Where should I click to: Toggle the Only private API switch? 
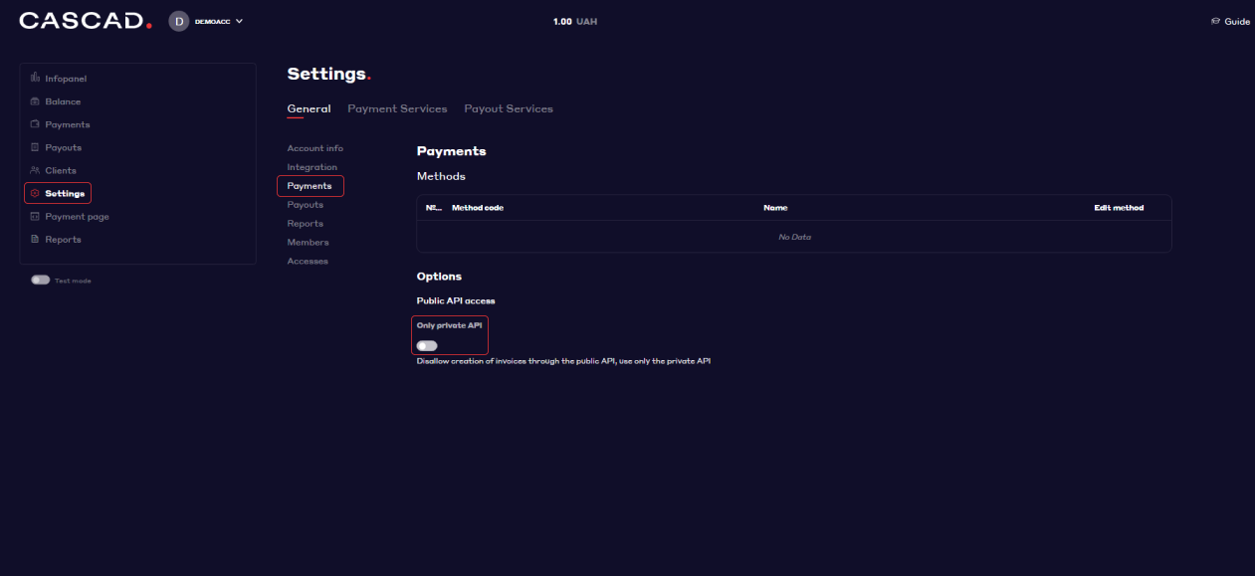427,345
